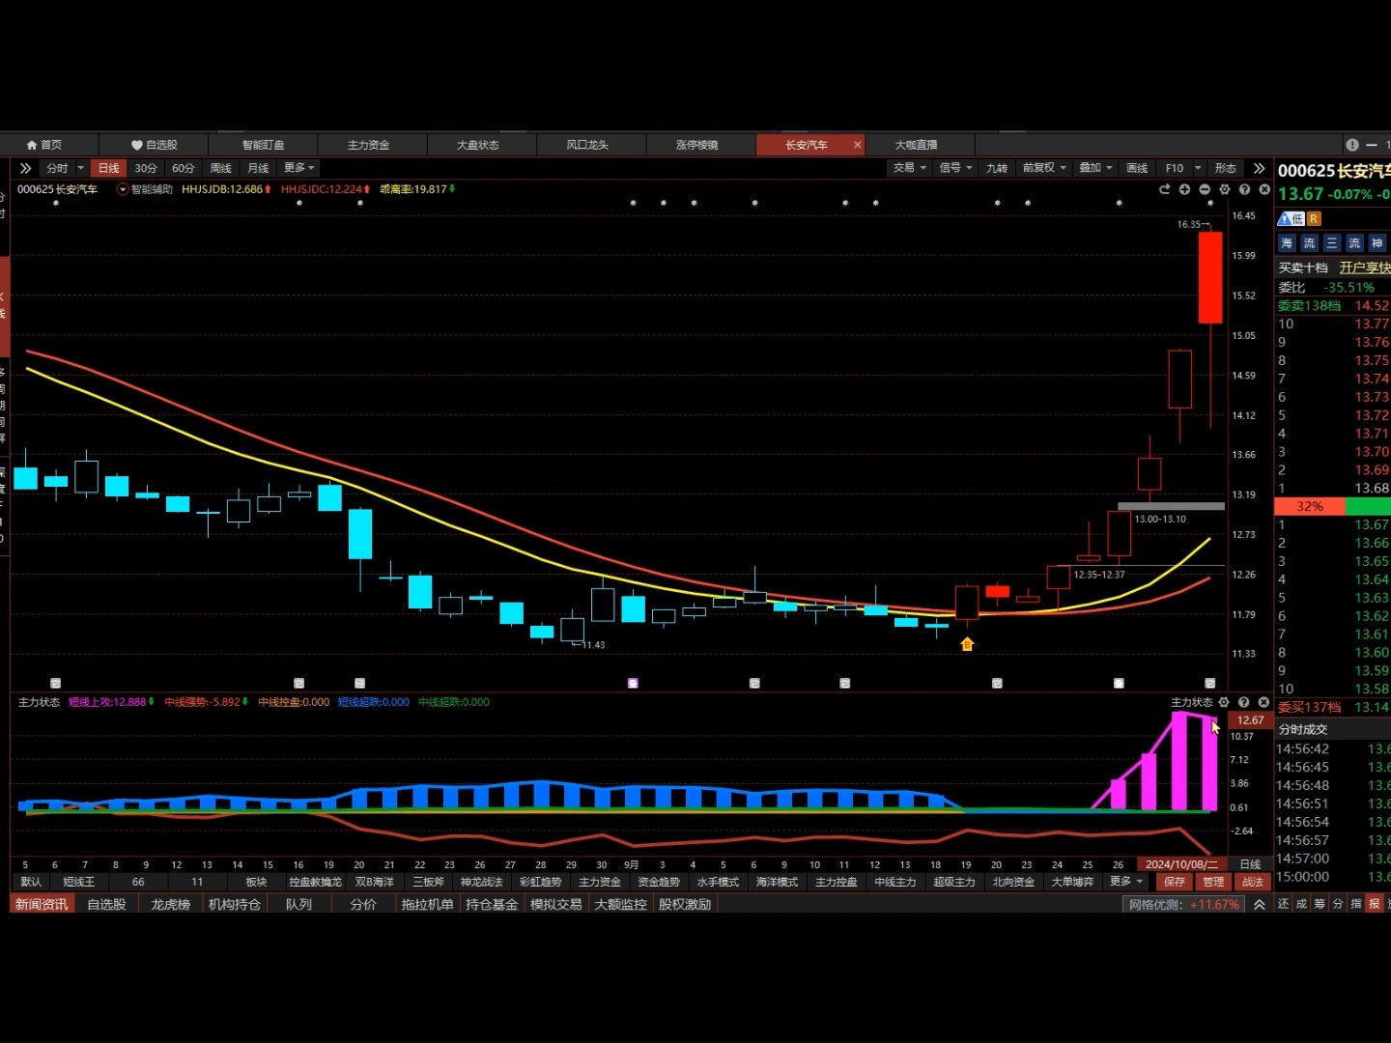Image resolution: width=1391 pixels, height=1043 pixels.
Task: Click the 保存 save button
Action: tap(1174, 882)
